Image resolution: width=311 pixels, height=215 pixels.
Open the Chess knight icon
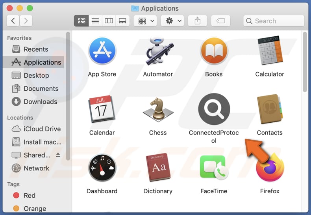pyautogui.click(x=158, y=110)
